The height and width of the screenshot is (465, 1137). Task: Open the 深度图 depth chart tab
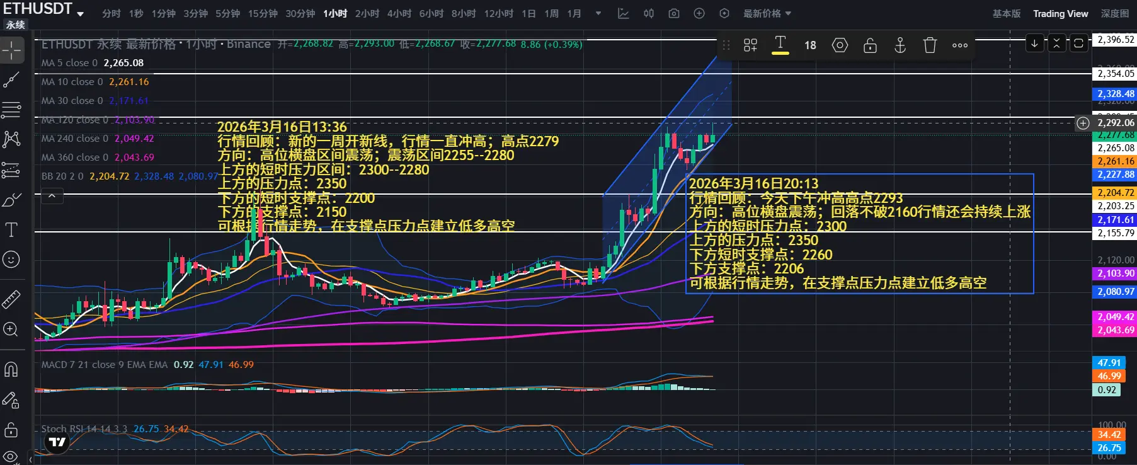pos(1114,13)
